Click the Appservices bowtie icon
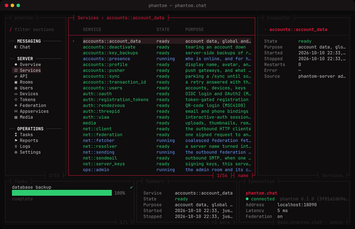The image size is (355, 229). point(16,111)
